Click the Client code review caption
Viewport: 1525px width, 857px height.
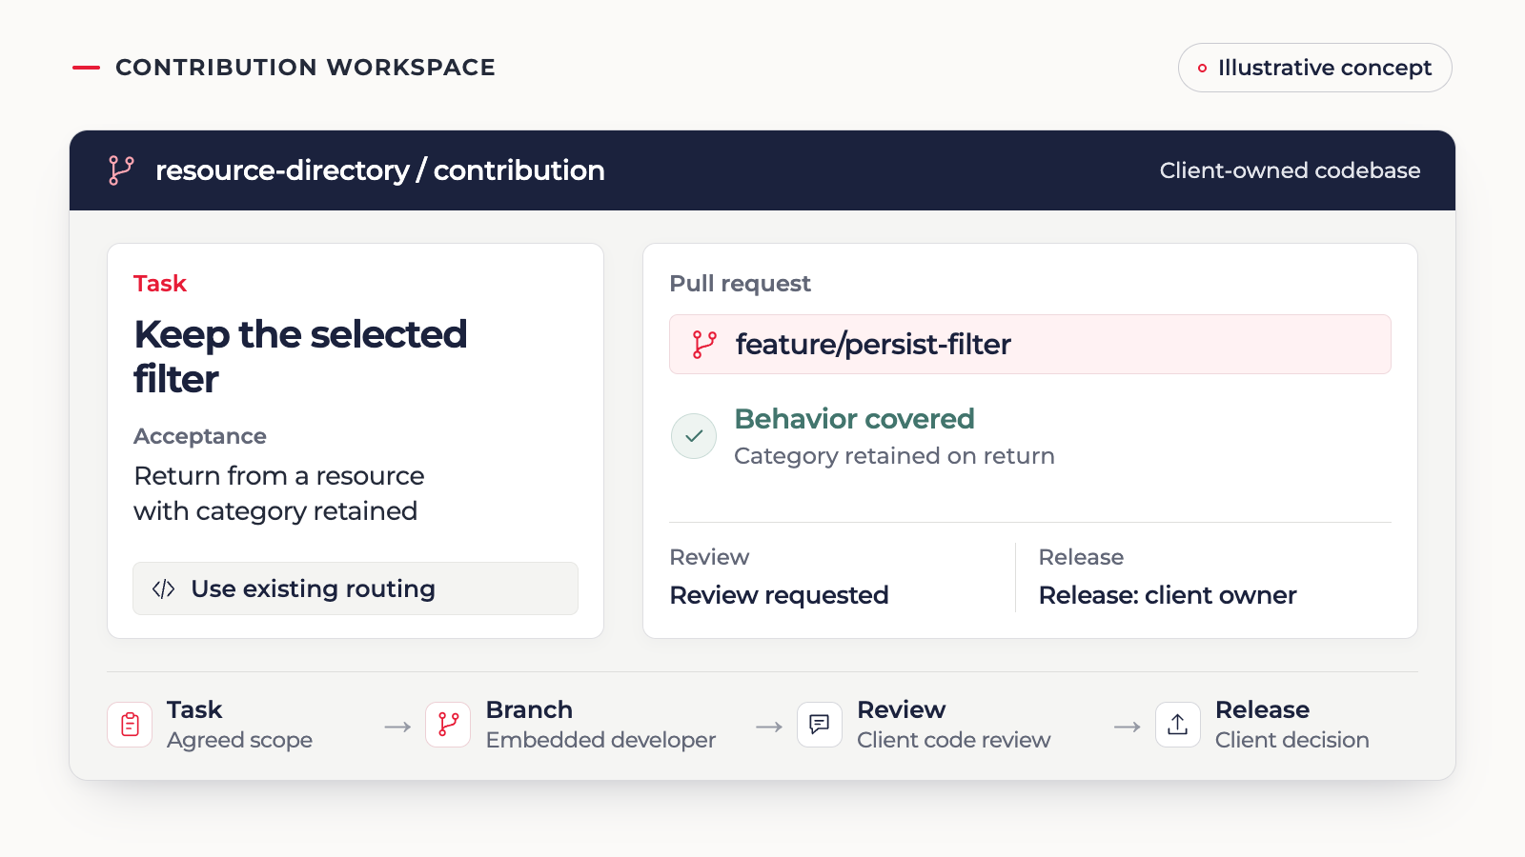pos(954,740)
